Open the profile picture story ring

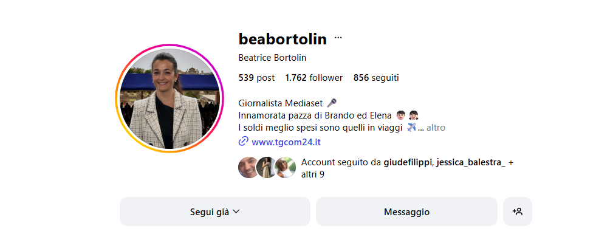[170, 98]
